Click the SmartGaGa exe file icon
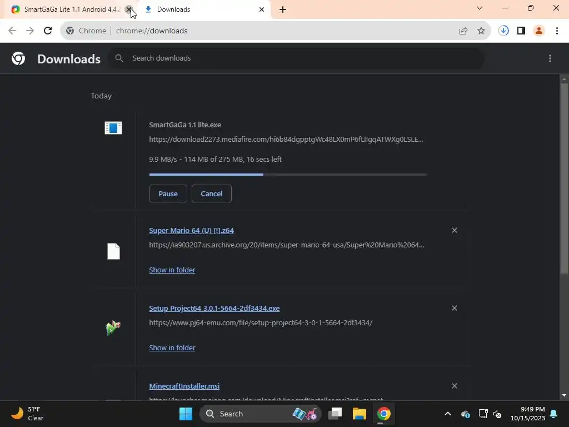This screenshot has width=569, height=427. coord(113,128)
